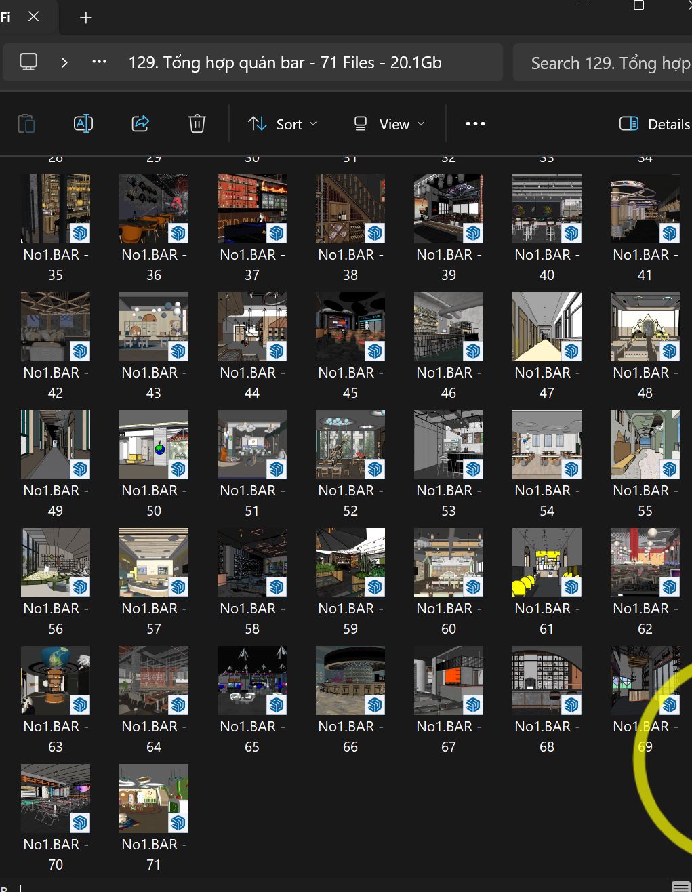This screenshot has width=692, height=892.
Task: Select the No1.BAR - 54 file thumbnail
Action: coord(547,445)
